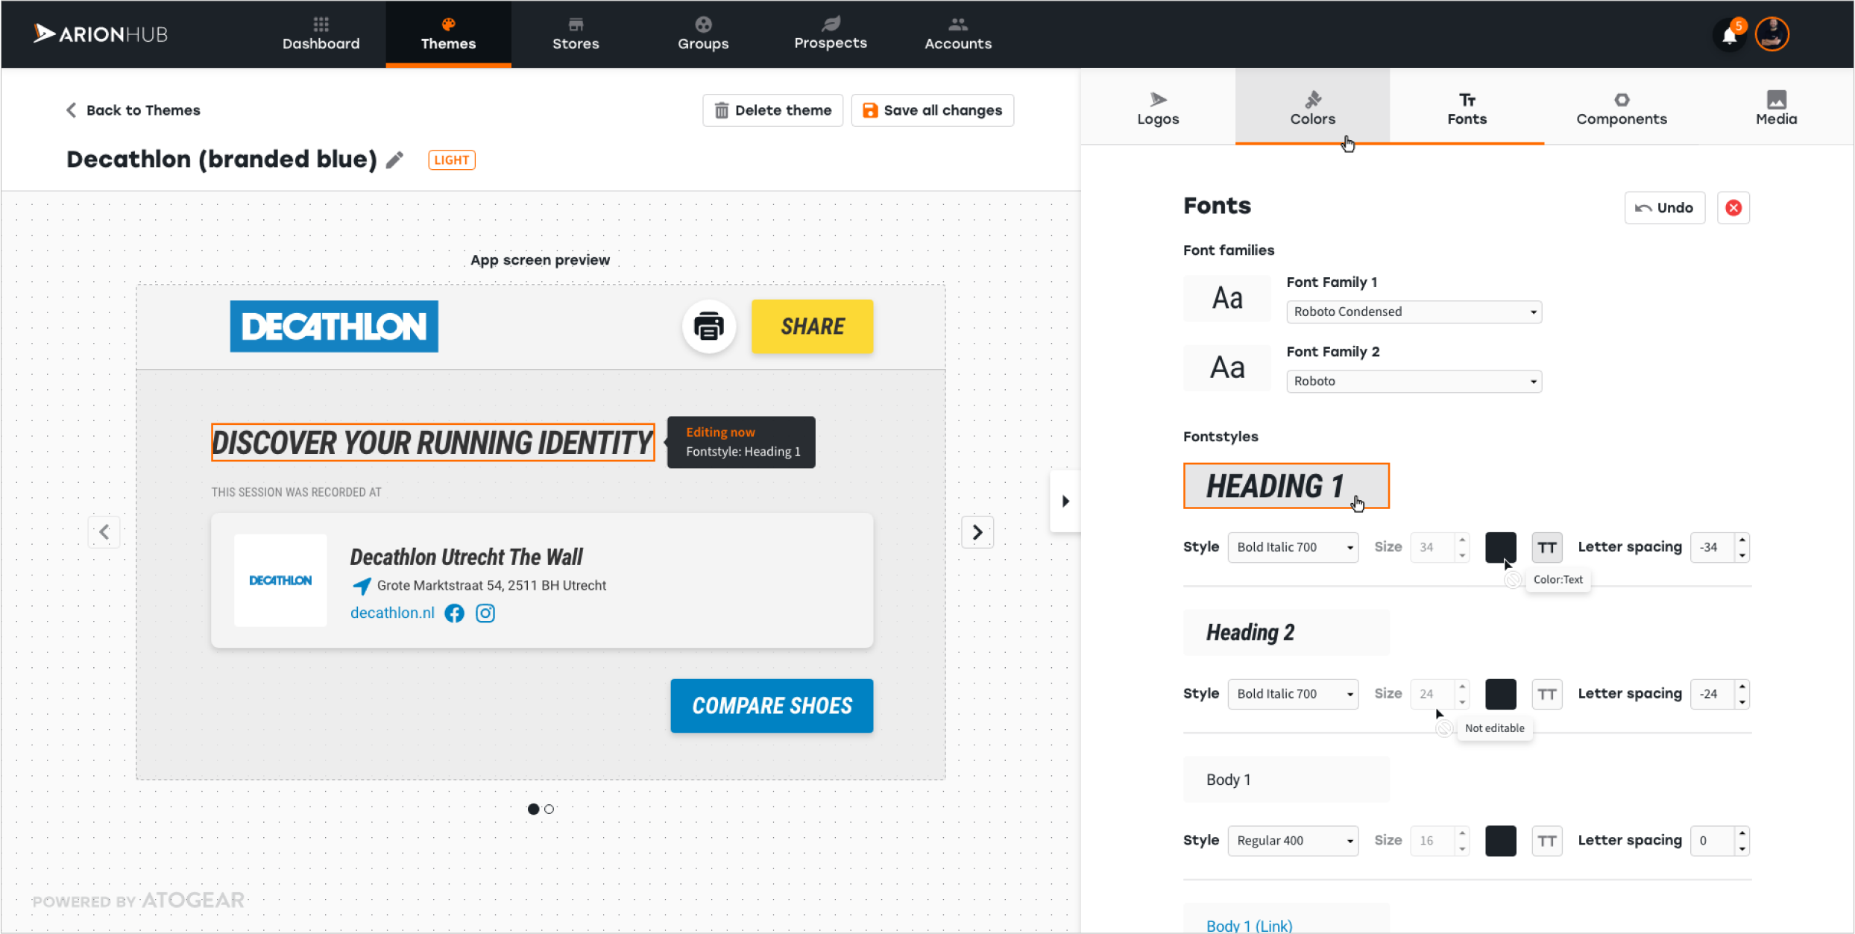Go back to Themes
This screenshot has width=1855, height=934.
(133, 110)
